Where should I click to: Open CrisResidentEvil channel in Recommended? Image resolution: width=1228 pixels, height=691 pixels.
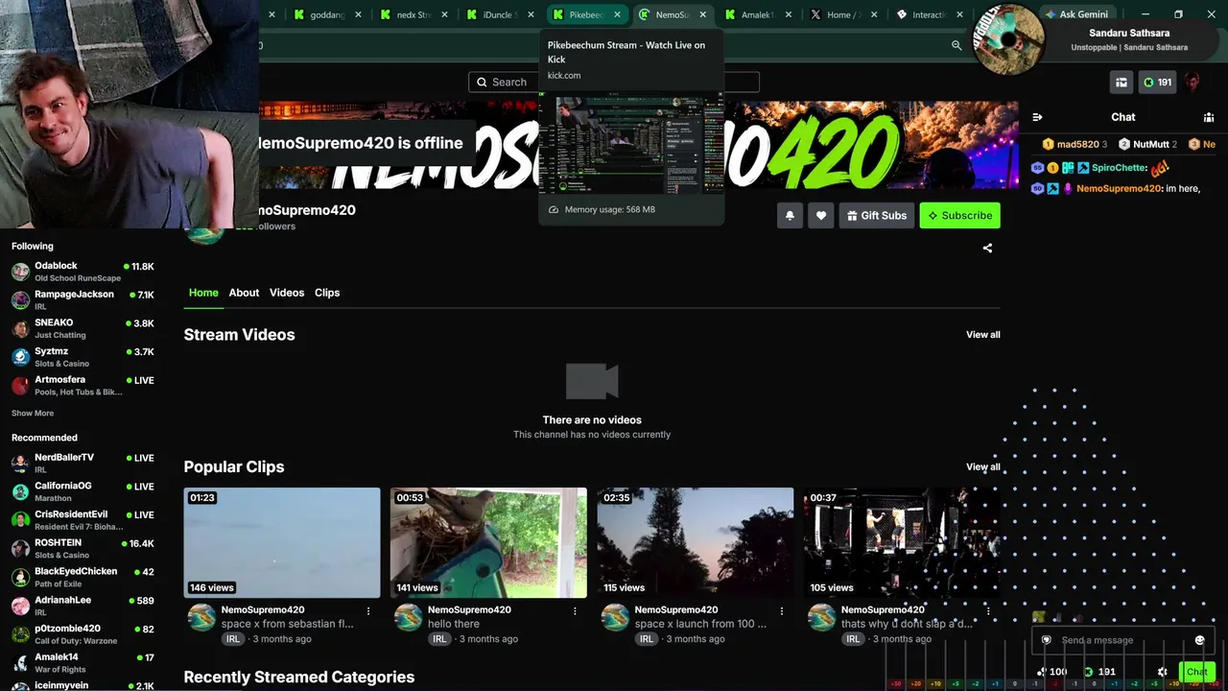tap(83, 520)
